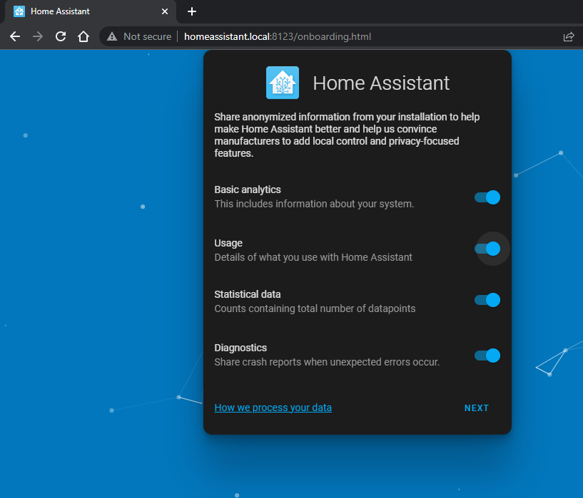
Task: Switch off Statistical data sharing
Action: [x=487, y=300]
